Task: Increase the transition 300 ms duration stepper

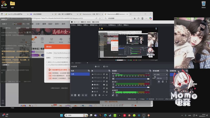Action: tap(167, 77)
